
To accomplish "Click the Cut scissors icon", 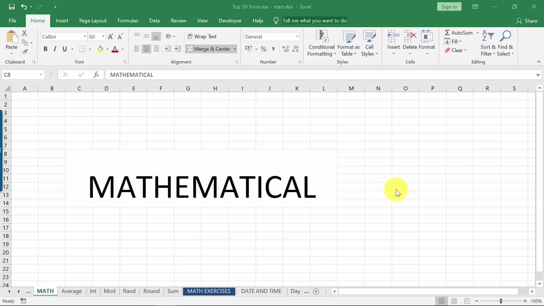I will click(x=24, y=33).
